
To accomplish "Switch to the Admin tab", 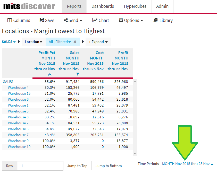I will pyautogui.click(x=162, y=6).
